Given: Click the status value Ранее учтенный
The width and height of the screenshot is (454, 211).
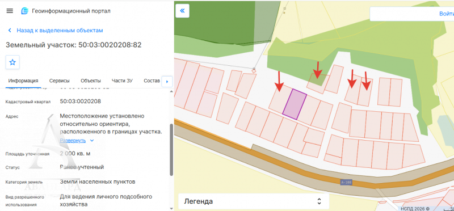Looking at the screenshot, I should tap(82, 167).
